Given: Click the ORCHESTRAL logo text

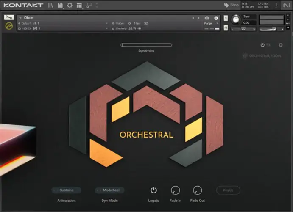Looking at the screenshot, I should (x=146, y=135).
